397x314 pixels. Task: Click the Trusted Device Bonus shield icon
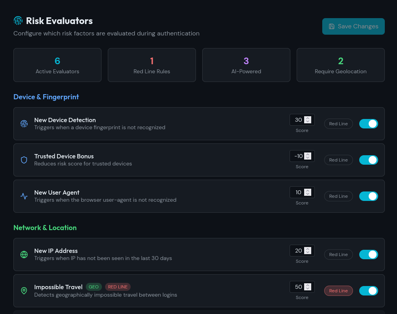click(x=24, y=160)
